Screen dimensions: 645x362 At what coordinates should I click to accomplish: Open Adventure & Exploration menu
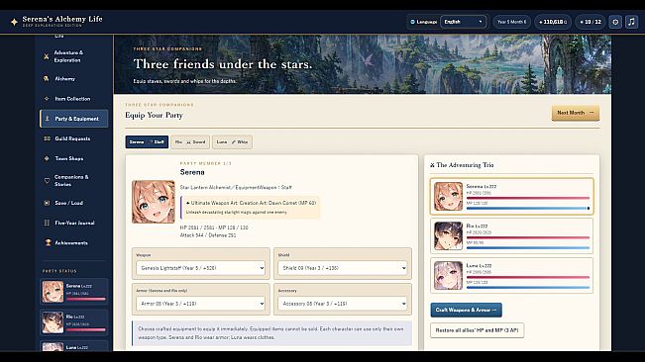74,56
